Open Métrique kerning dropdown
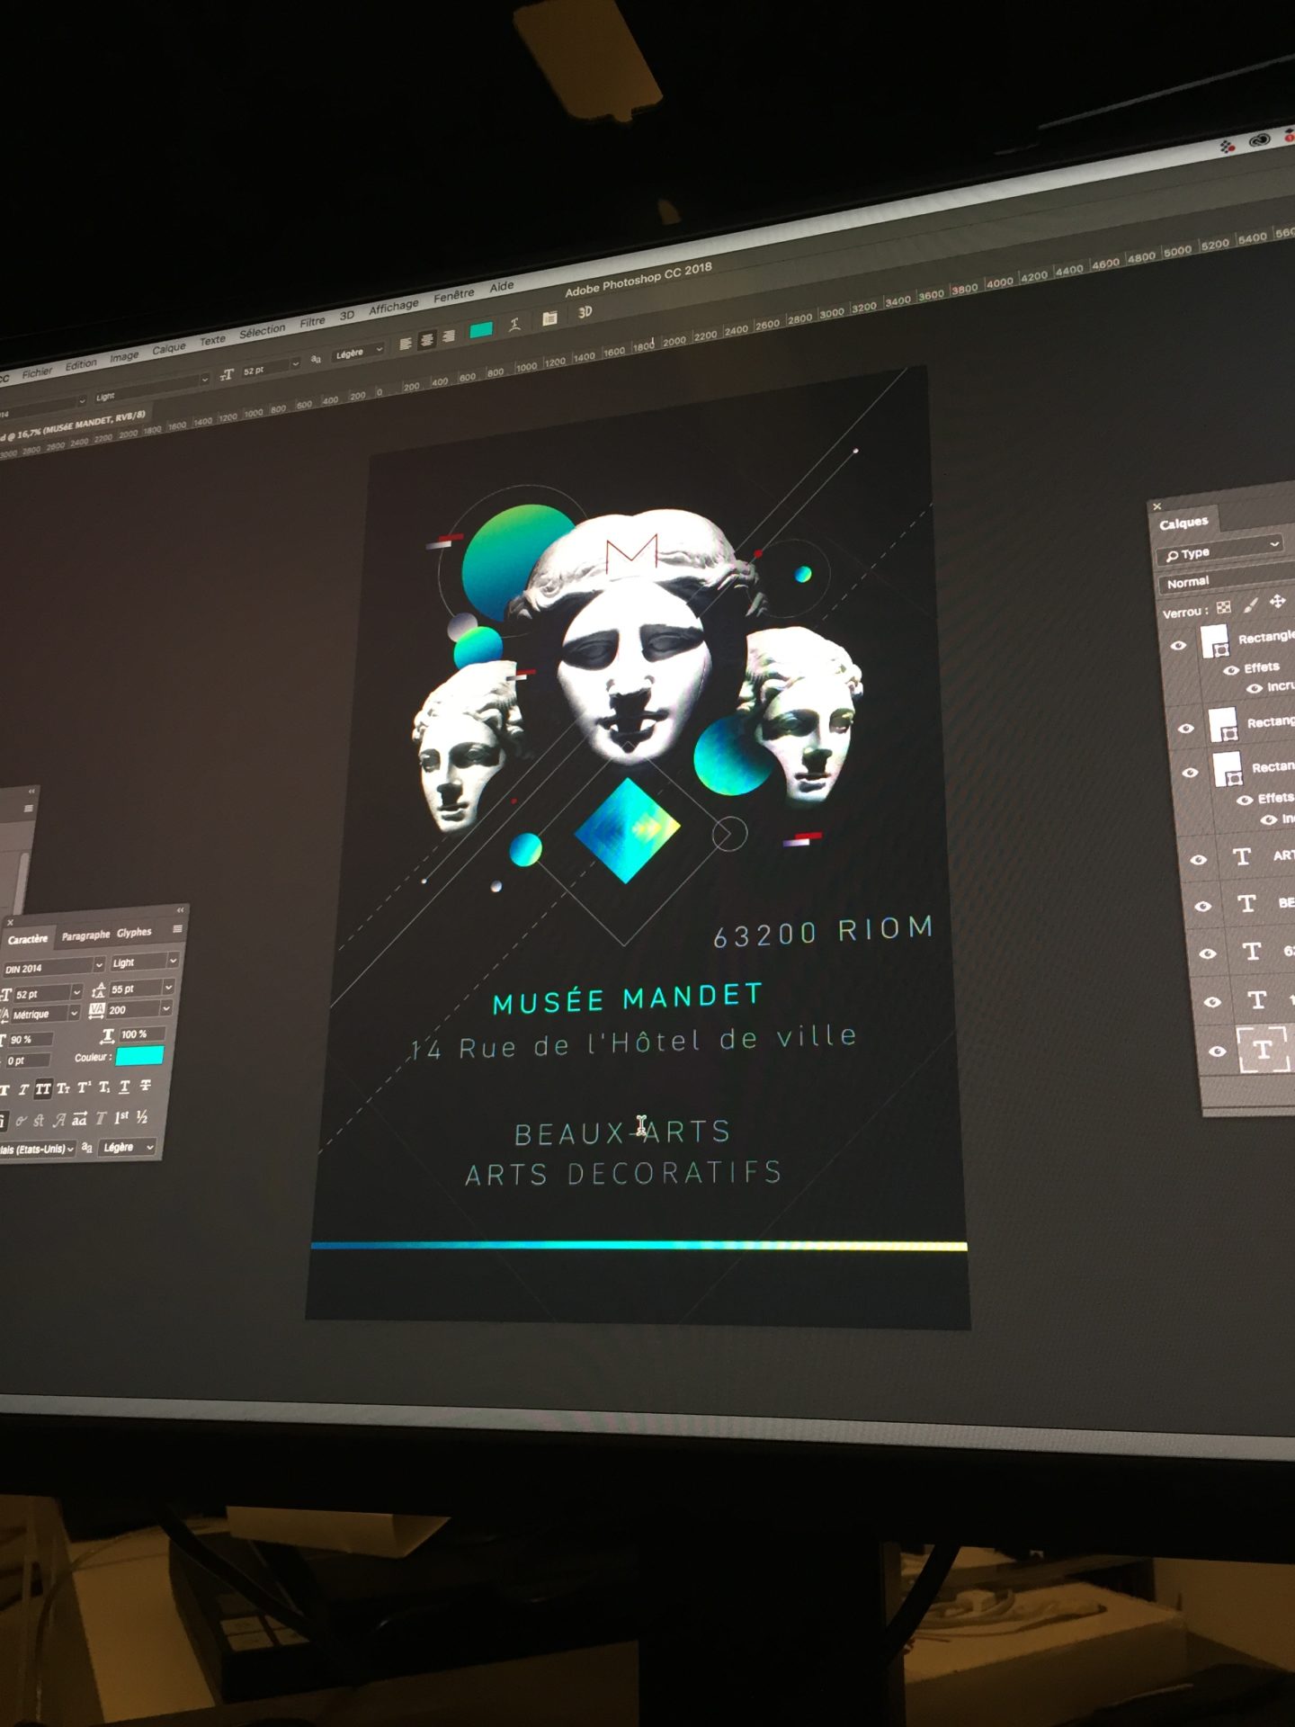1295x1727 pixels. 74,1013
